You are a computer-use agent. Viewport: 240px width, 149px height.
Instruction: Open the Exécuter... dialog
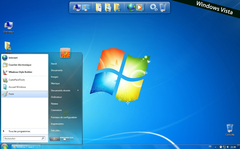(x=56, y=130)
